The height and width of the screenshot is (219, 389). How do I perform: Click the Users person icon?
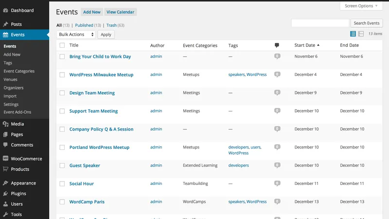[x=5, y=204]
